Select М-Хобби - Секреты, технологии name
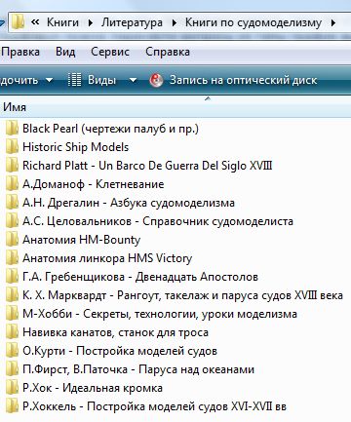Screen dimensions: 351x422 160,314
